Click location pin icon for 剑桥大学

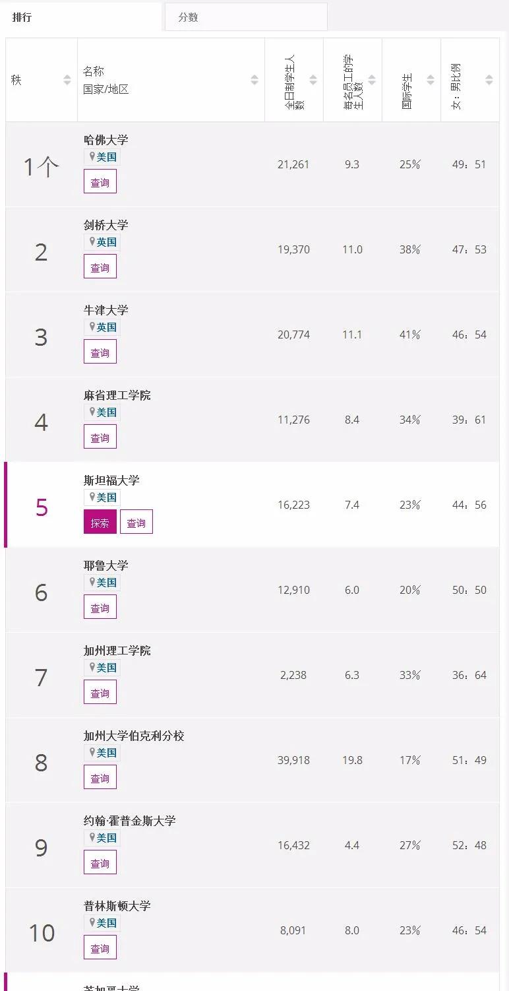click(x=92, y=241)
